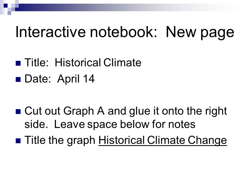
Task: Click the square bullet beside 'Cut out Graph A'
Action: tap(18, 111)
